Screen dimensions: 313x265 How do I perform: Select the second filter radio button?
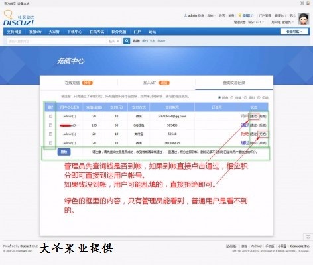[x=232, y=97]
